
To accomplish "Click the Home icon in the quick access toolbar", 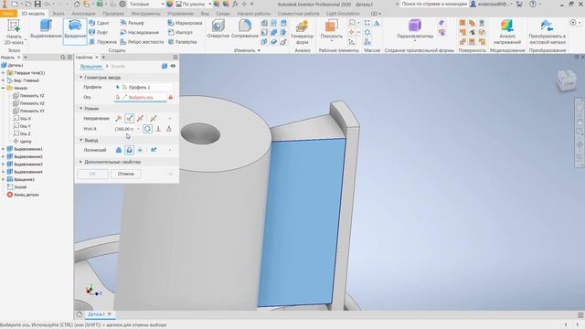I will coord(77,4).
